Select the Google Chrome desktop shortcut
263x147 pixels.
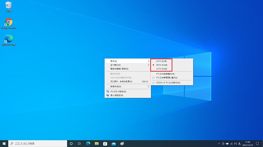pos(9,23)
